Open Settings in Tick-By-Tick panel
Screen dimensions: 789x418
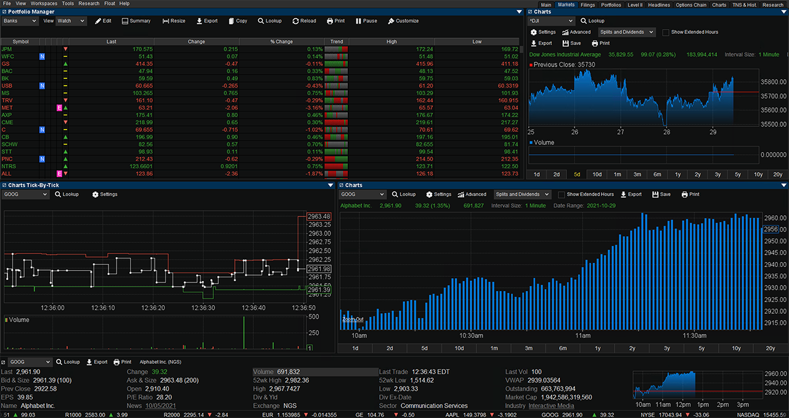(105, 194)
